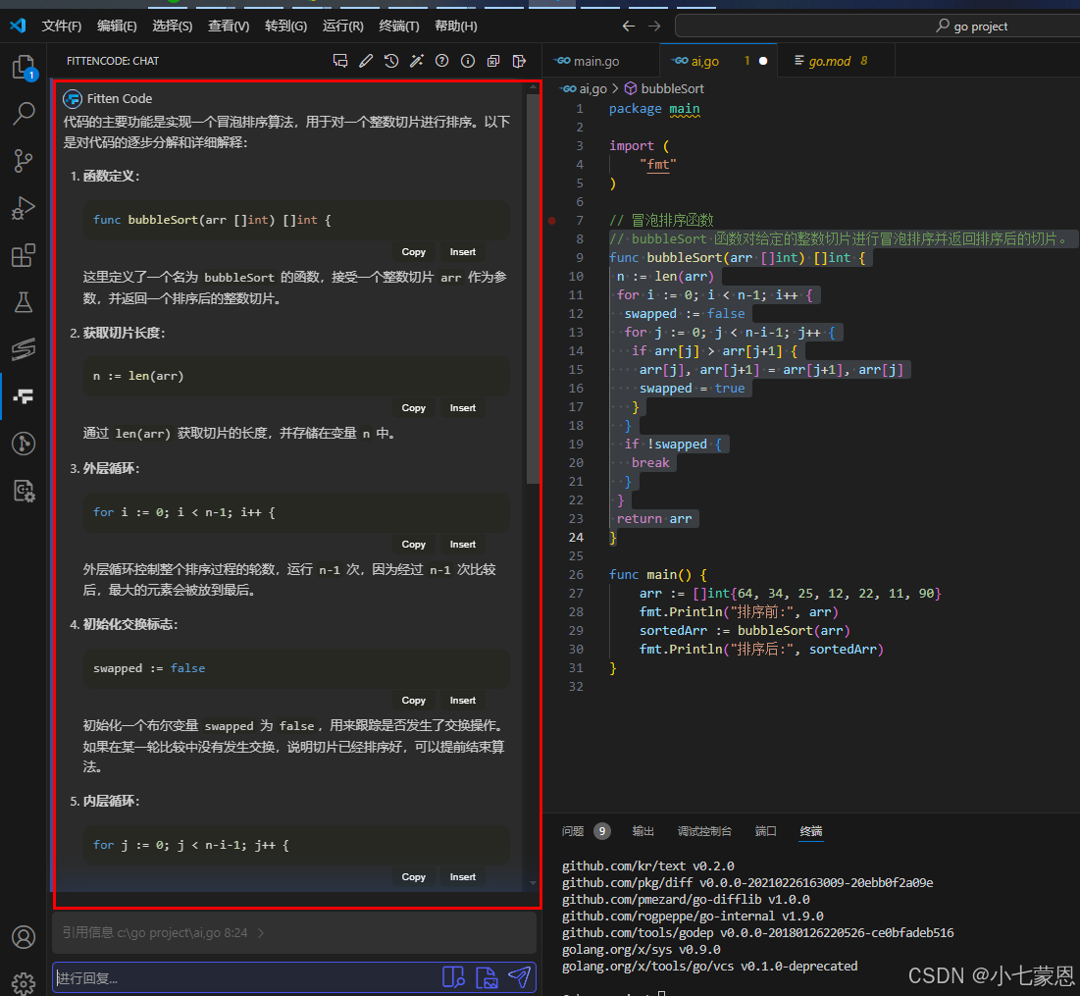
Task: Start a new Fitten Code chat
Action: (340, 61)
